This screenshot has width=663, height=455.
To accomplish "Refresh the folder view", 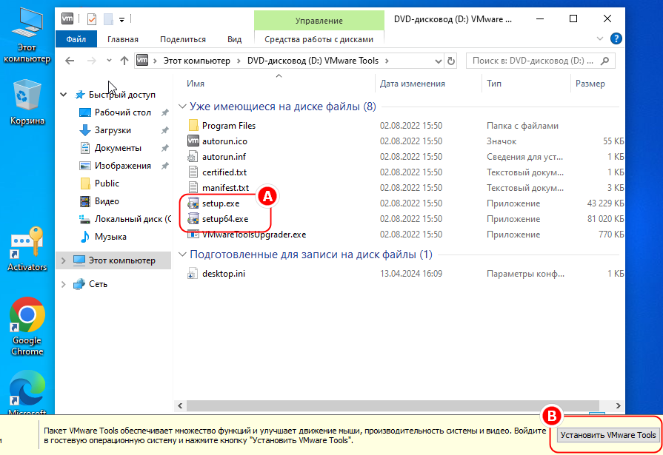I will (x=451, y=61).
